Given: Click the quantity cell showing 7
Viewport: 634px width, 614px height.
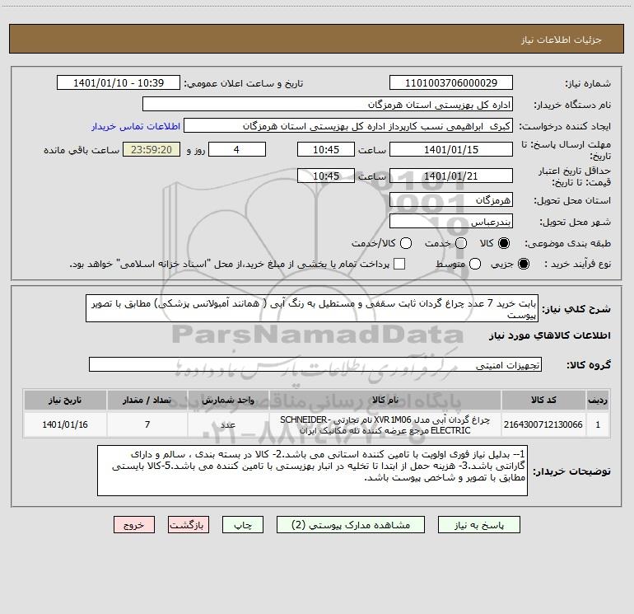Looking at the screenshot, I should (147, 424).
